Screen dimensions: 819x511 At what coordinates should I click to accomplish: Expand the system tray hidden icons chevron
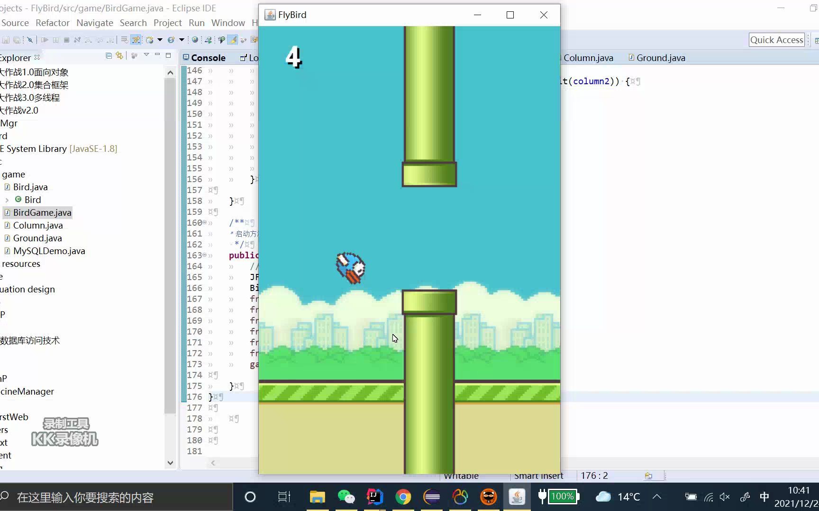click(657, 497)
